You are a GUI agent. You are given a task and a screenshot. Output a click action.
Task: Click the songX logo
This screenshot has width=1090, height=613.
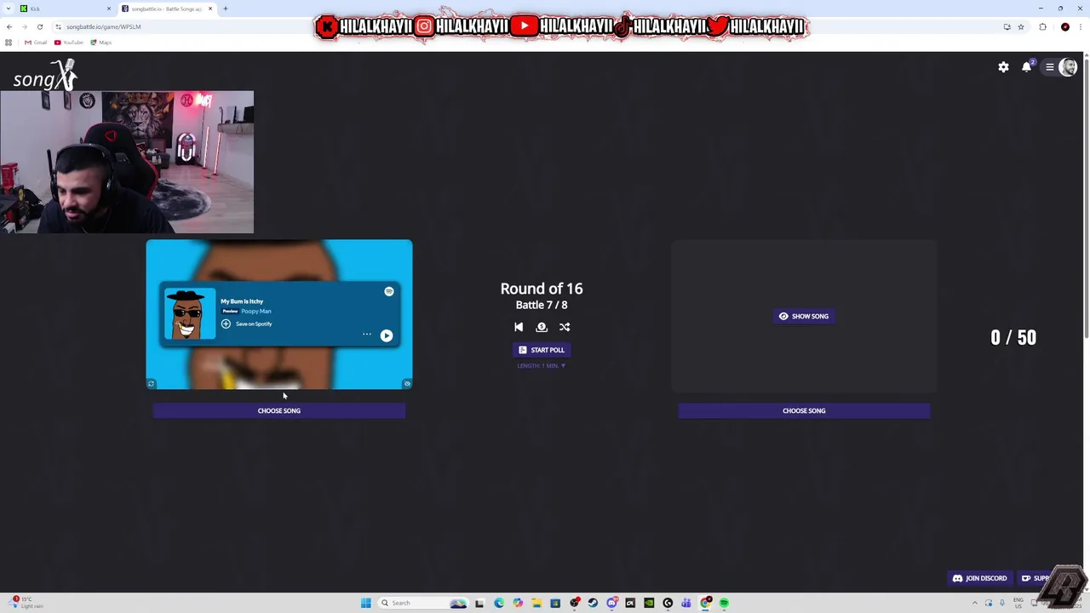click(45, 77)
